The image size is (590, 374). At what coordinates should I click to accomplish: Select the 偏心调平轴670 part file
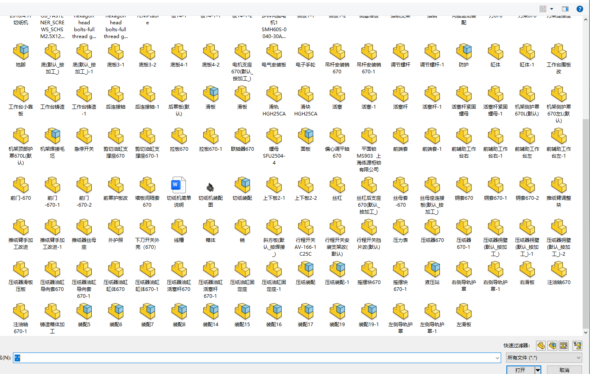tap(337, 144)
